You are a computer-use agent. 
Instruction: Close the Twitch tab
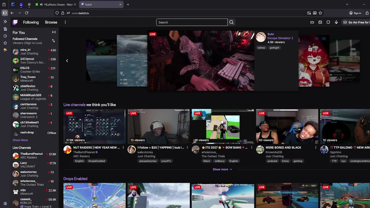120,4
